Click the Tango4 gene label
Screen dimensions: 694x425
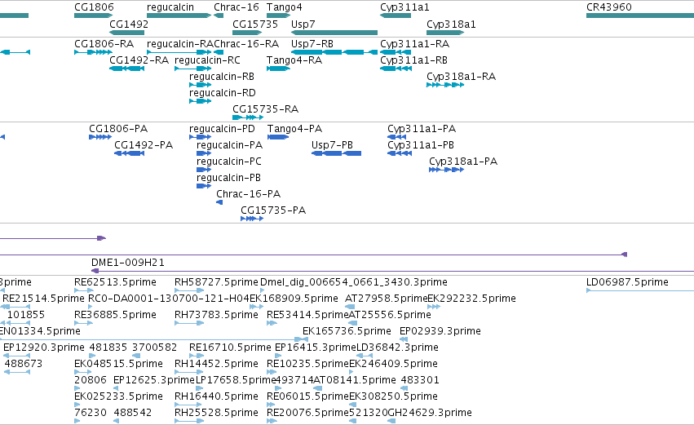pos(284,7)
